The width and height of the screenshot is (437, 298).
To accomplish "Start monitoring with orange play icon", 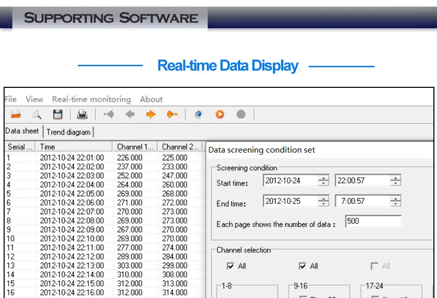I will click(220, 115).
